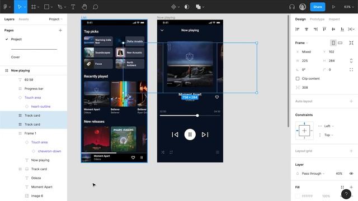Switch to Inspect tab

(x=335, y=19)
